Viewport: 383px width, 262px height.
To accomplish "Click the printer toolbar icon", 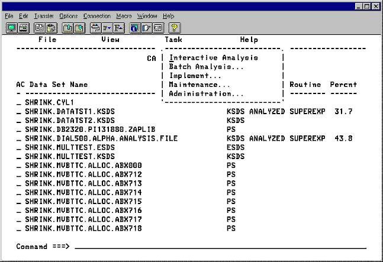I will 22,28.
